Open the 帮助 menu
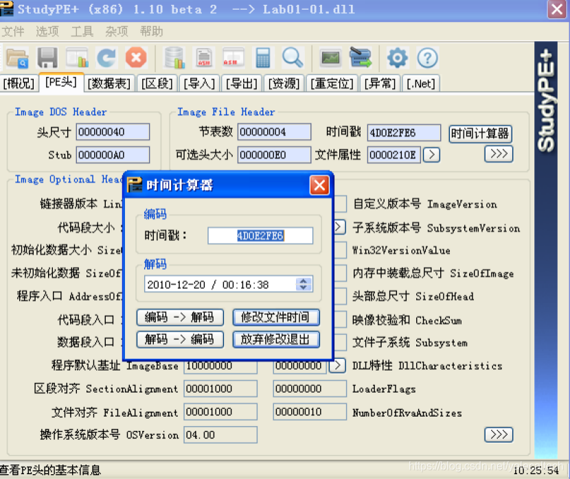570x479 pixels. pos(152,32)
